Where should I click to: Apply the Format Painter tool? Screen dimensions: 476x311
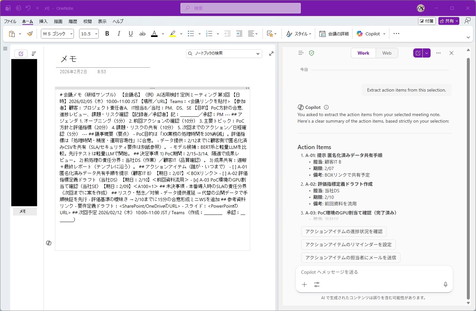coord(30,33)
